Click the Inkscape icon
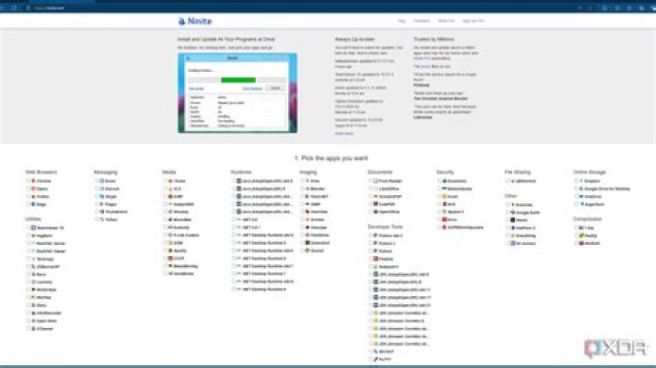656x368 pixels. (307, 228)
